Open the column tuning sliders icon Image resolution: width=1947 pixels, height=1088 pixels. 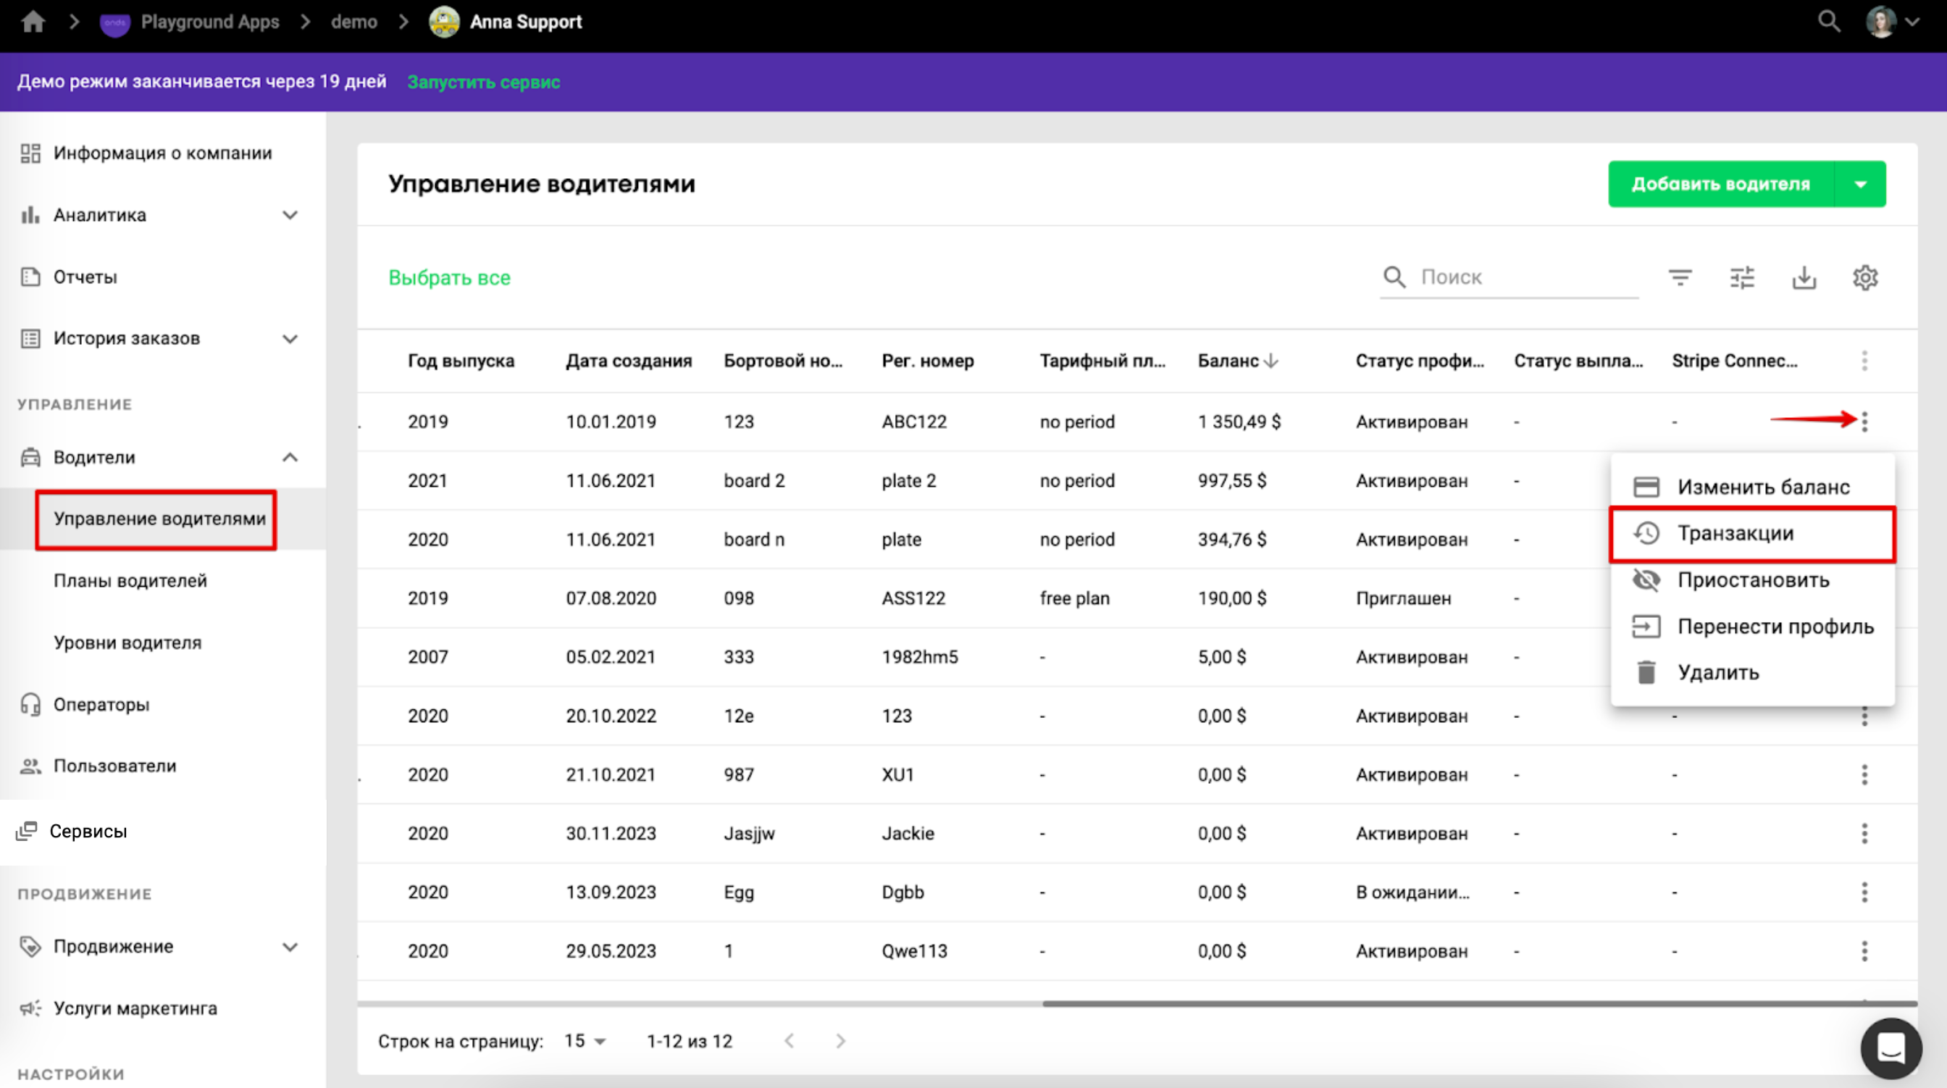pos(1741,277)
